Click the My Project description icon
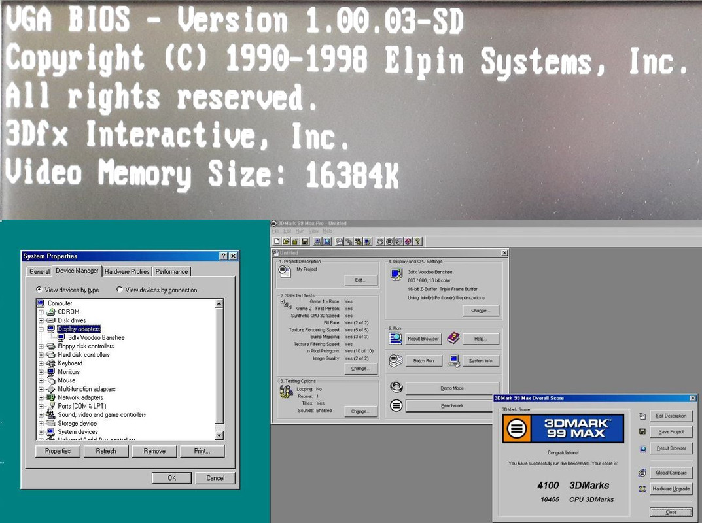Screen dimensions: 702x523 [285, 271]
